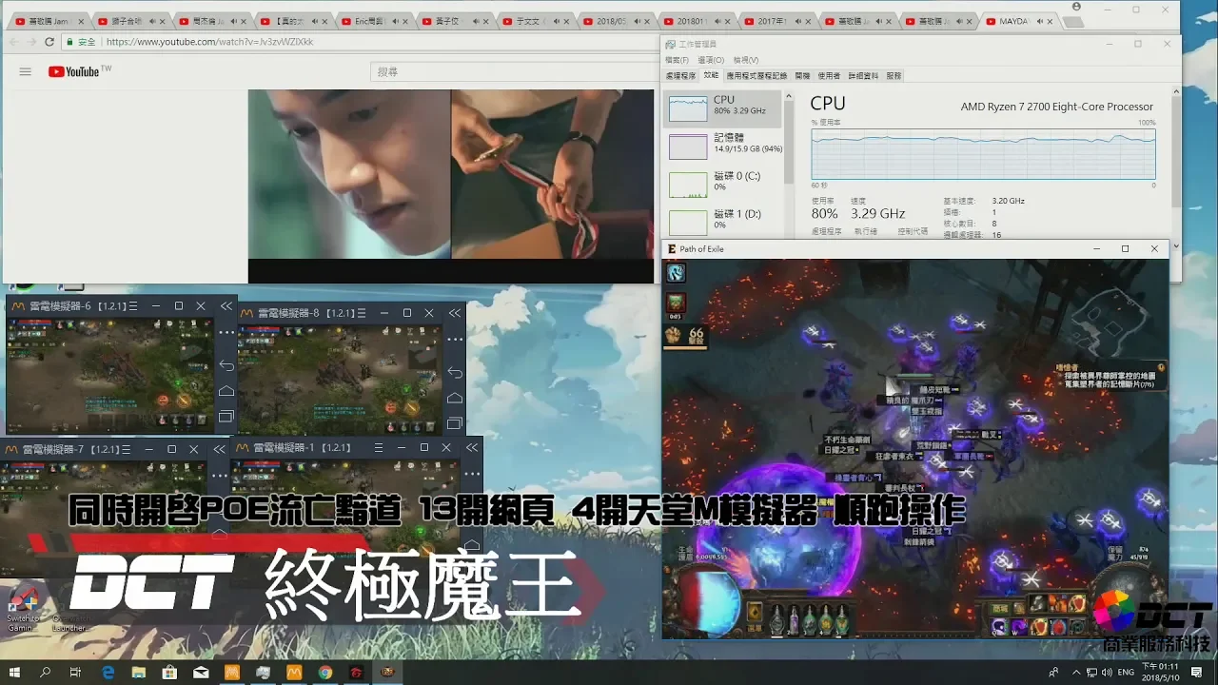Open the Windows Start menu
1218x685 pixels.
coord(14,672)
